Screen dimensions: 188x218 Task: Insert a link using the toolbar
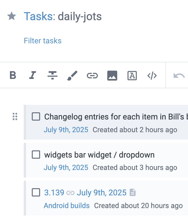tap(92, 75)
